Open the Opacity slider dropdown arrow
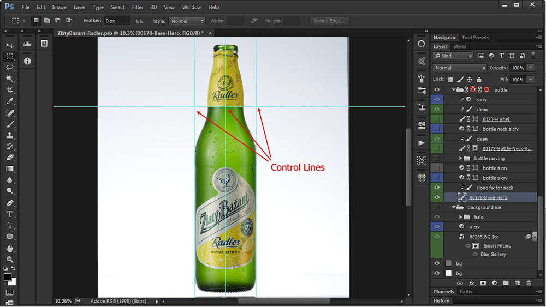Screen dimensions: 546x307 pos(530,68)
